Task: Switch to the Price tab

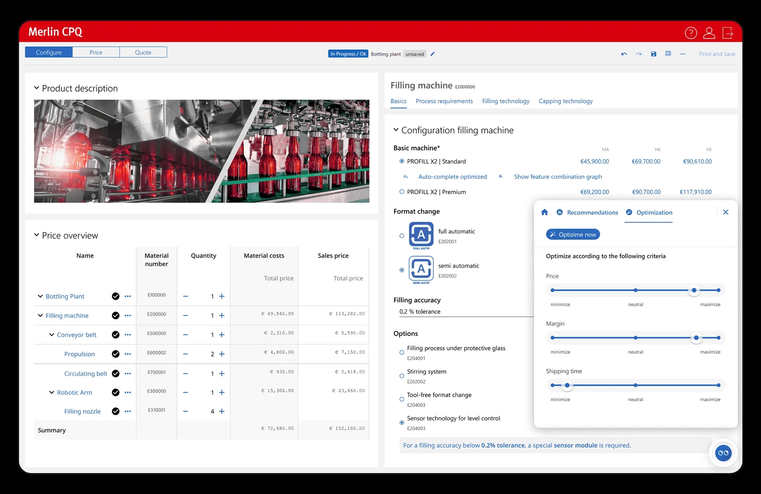Action: (x=96, y=52)
